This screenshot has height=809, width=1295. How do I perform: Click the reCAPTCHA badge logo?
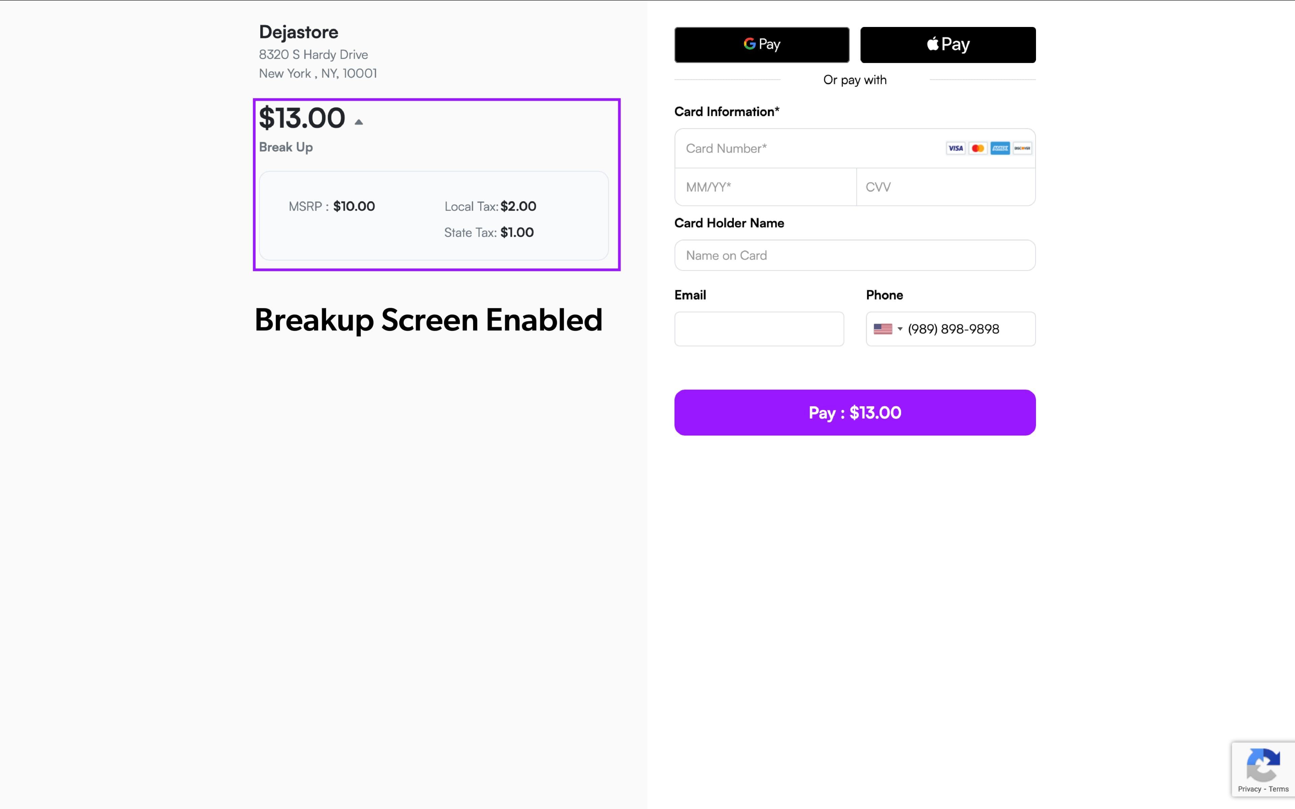coord(1263,765)
